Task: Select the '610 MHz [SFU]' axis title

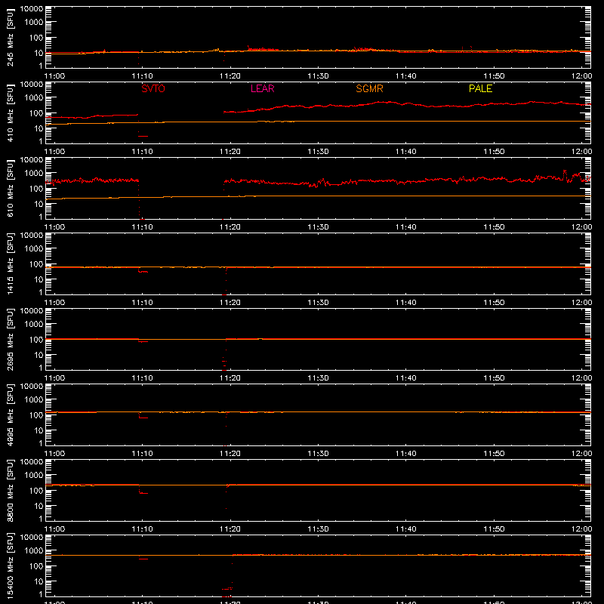Action: [x=11, y=188]
